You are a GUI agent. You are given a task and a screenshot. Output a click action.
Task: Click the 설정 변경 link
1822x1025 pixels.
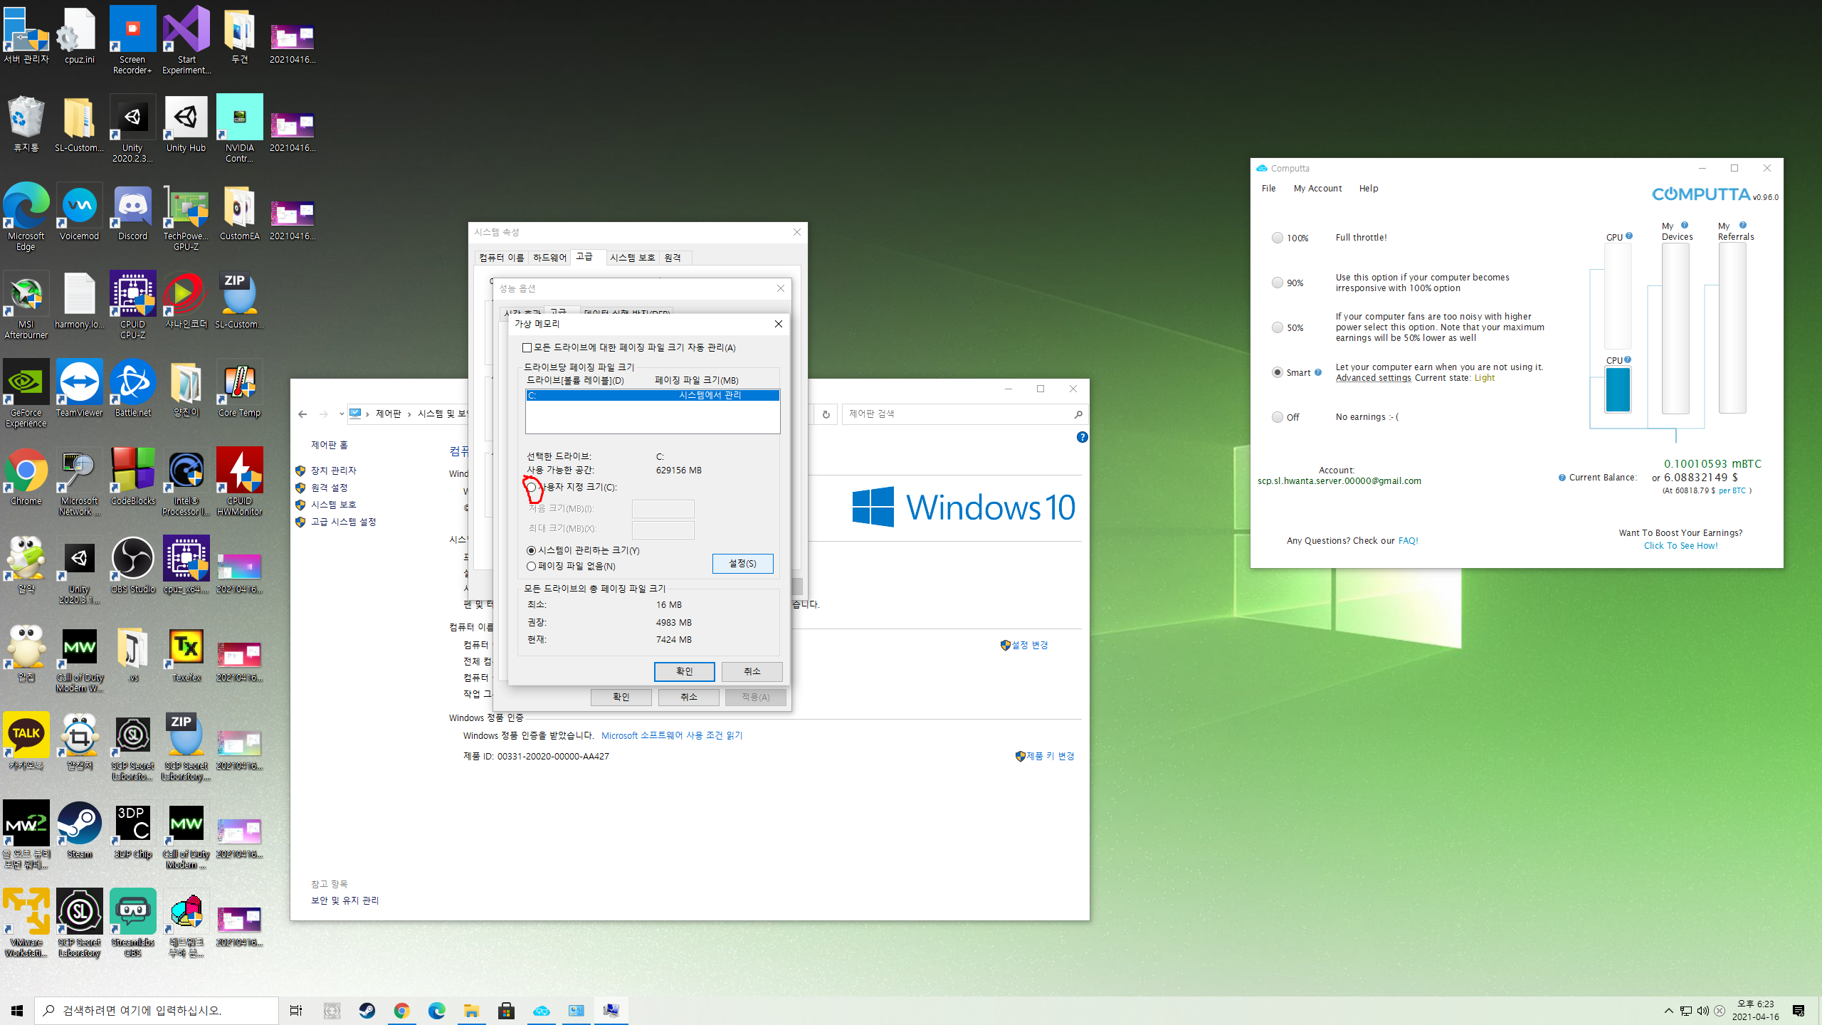coord(1030,645)
